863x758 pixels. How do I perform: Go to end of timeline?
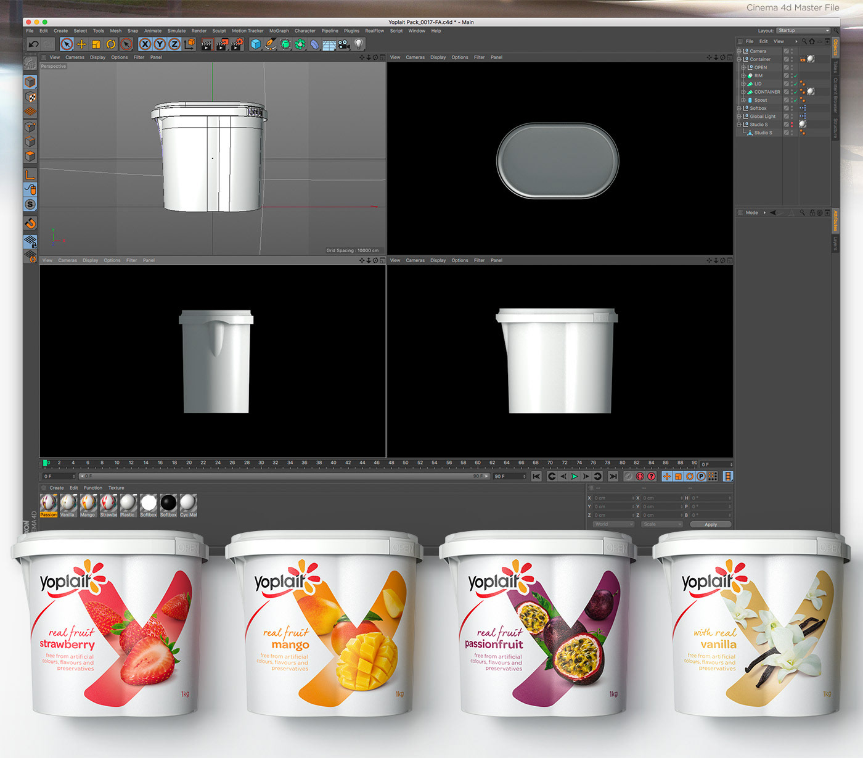pos(613,476)
